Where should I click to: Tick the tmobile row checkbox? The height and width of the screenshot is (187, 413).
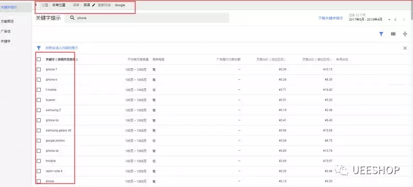click(39, 161)
